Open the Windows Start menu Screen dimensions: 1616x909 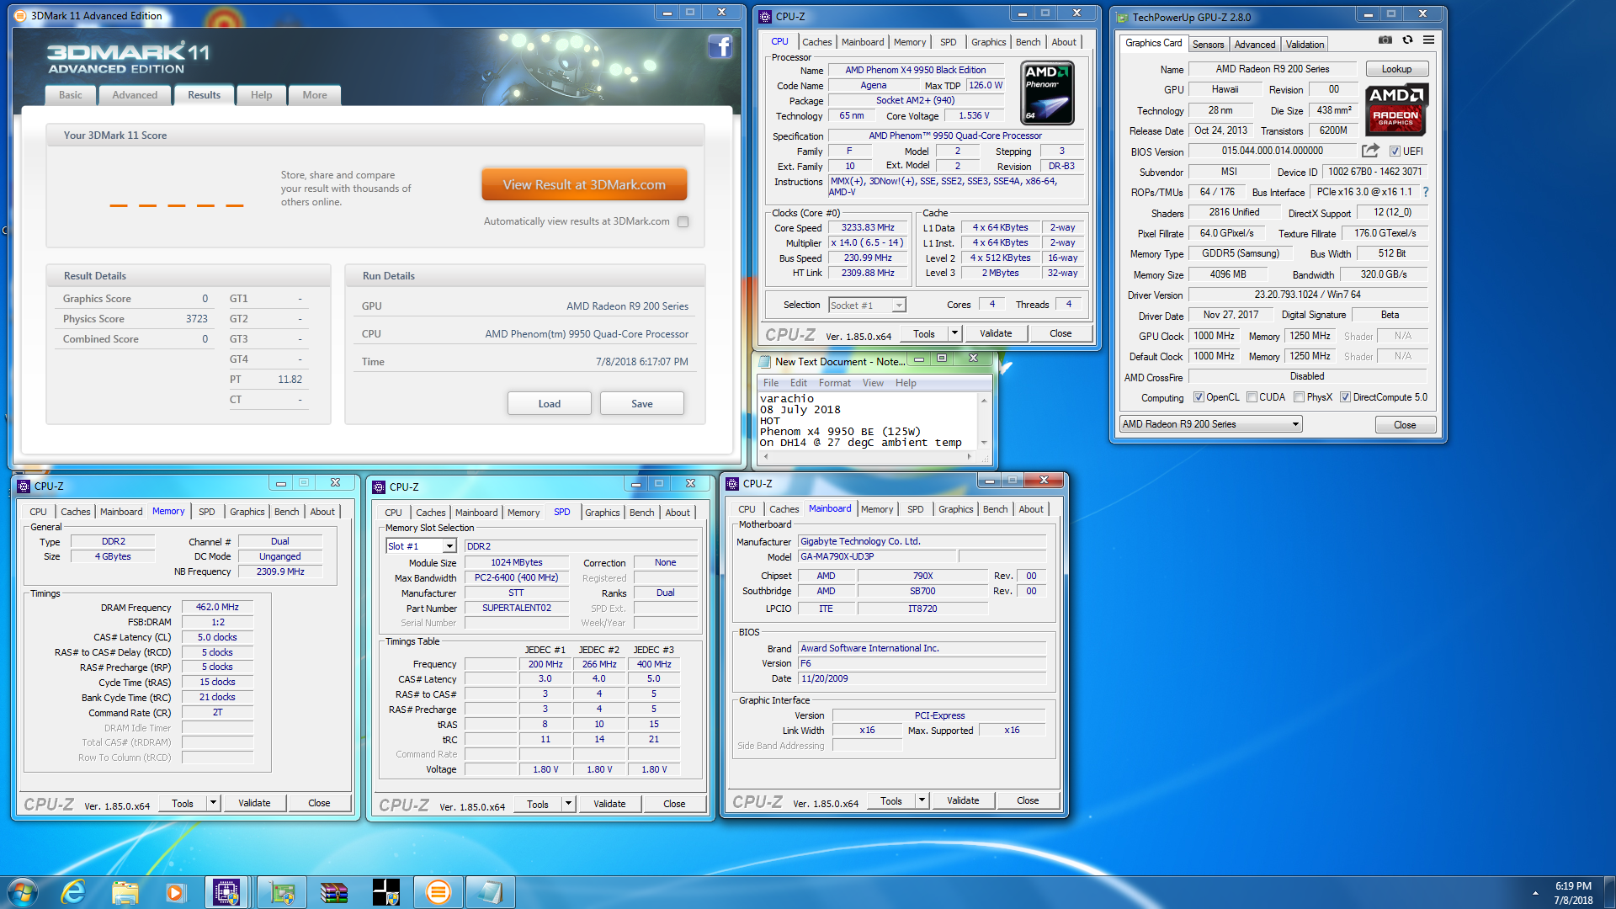coord(23,892)
